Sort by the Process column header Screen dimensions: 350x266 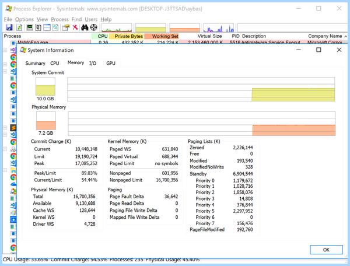(x=47, y=36)
